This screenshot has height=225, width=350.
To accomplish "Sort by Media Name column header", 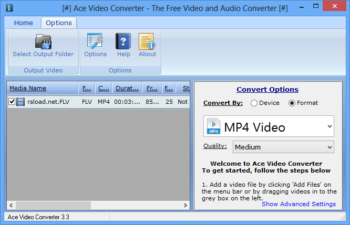I will 43,88.
